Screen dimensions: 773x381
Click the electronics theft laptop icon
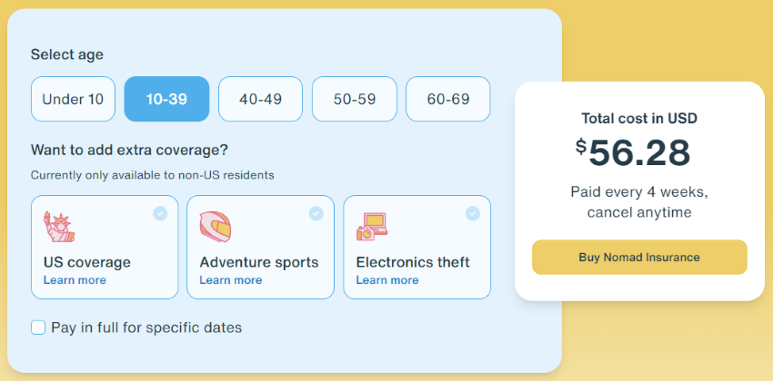click(x=372, y=227)
